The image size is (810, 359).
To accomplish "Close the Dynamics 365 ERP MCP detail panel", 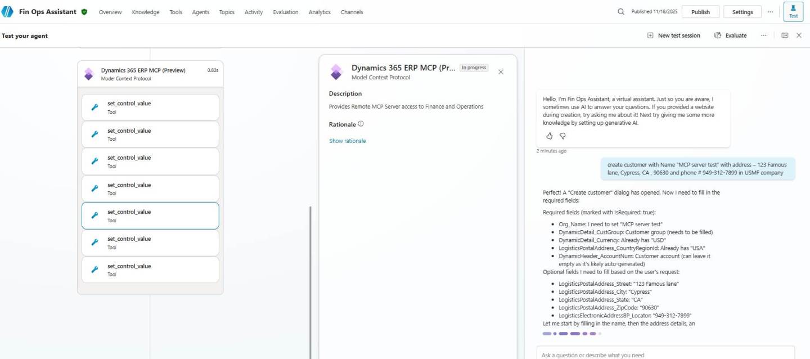I will click(x=501, y=71).
